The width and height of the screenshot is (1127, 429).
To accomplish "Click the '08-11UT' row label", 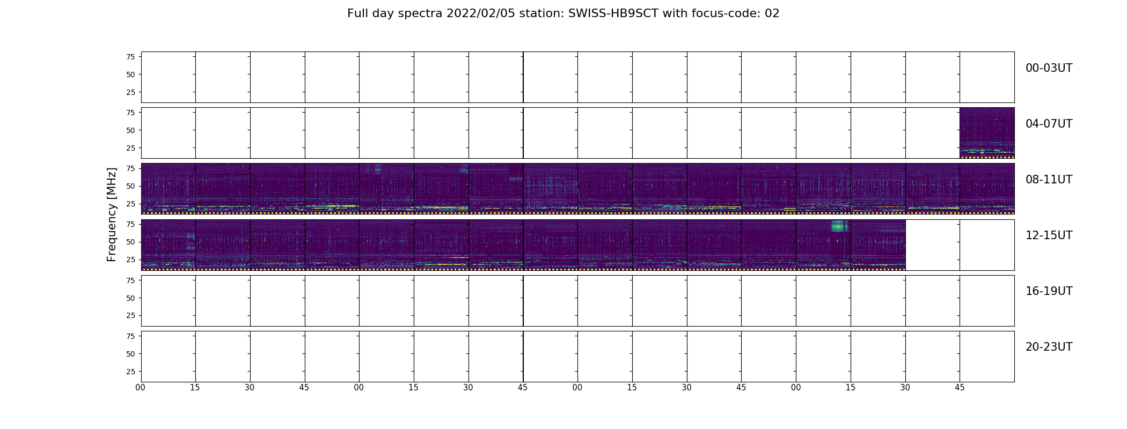I will pyautogui.click(x=1049, y=180).
